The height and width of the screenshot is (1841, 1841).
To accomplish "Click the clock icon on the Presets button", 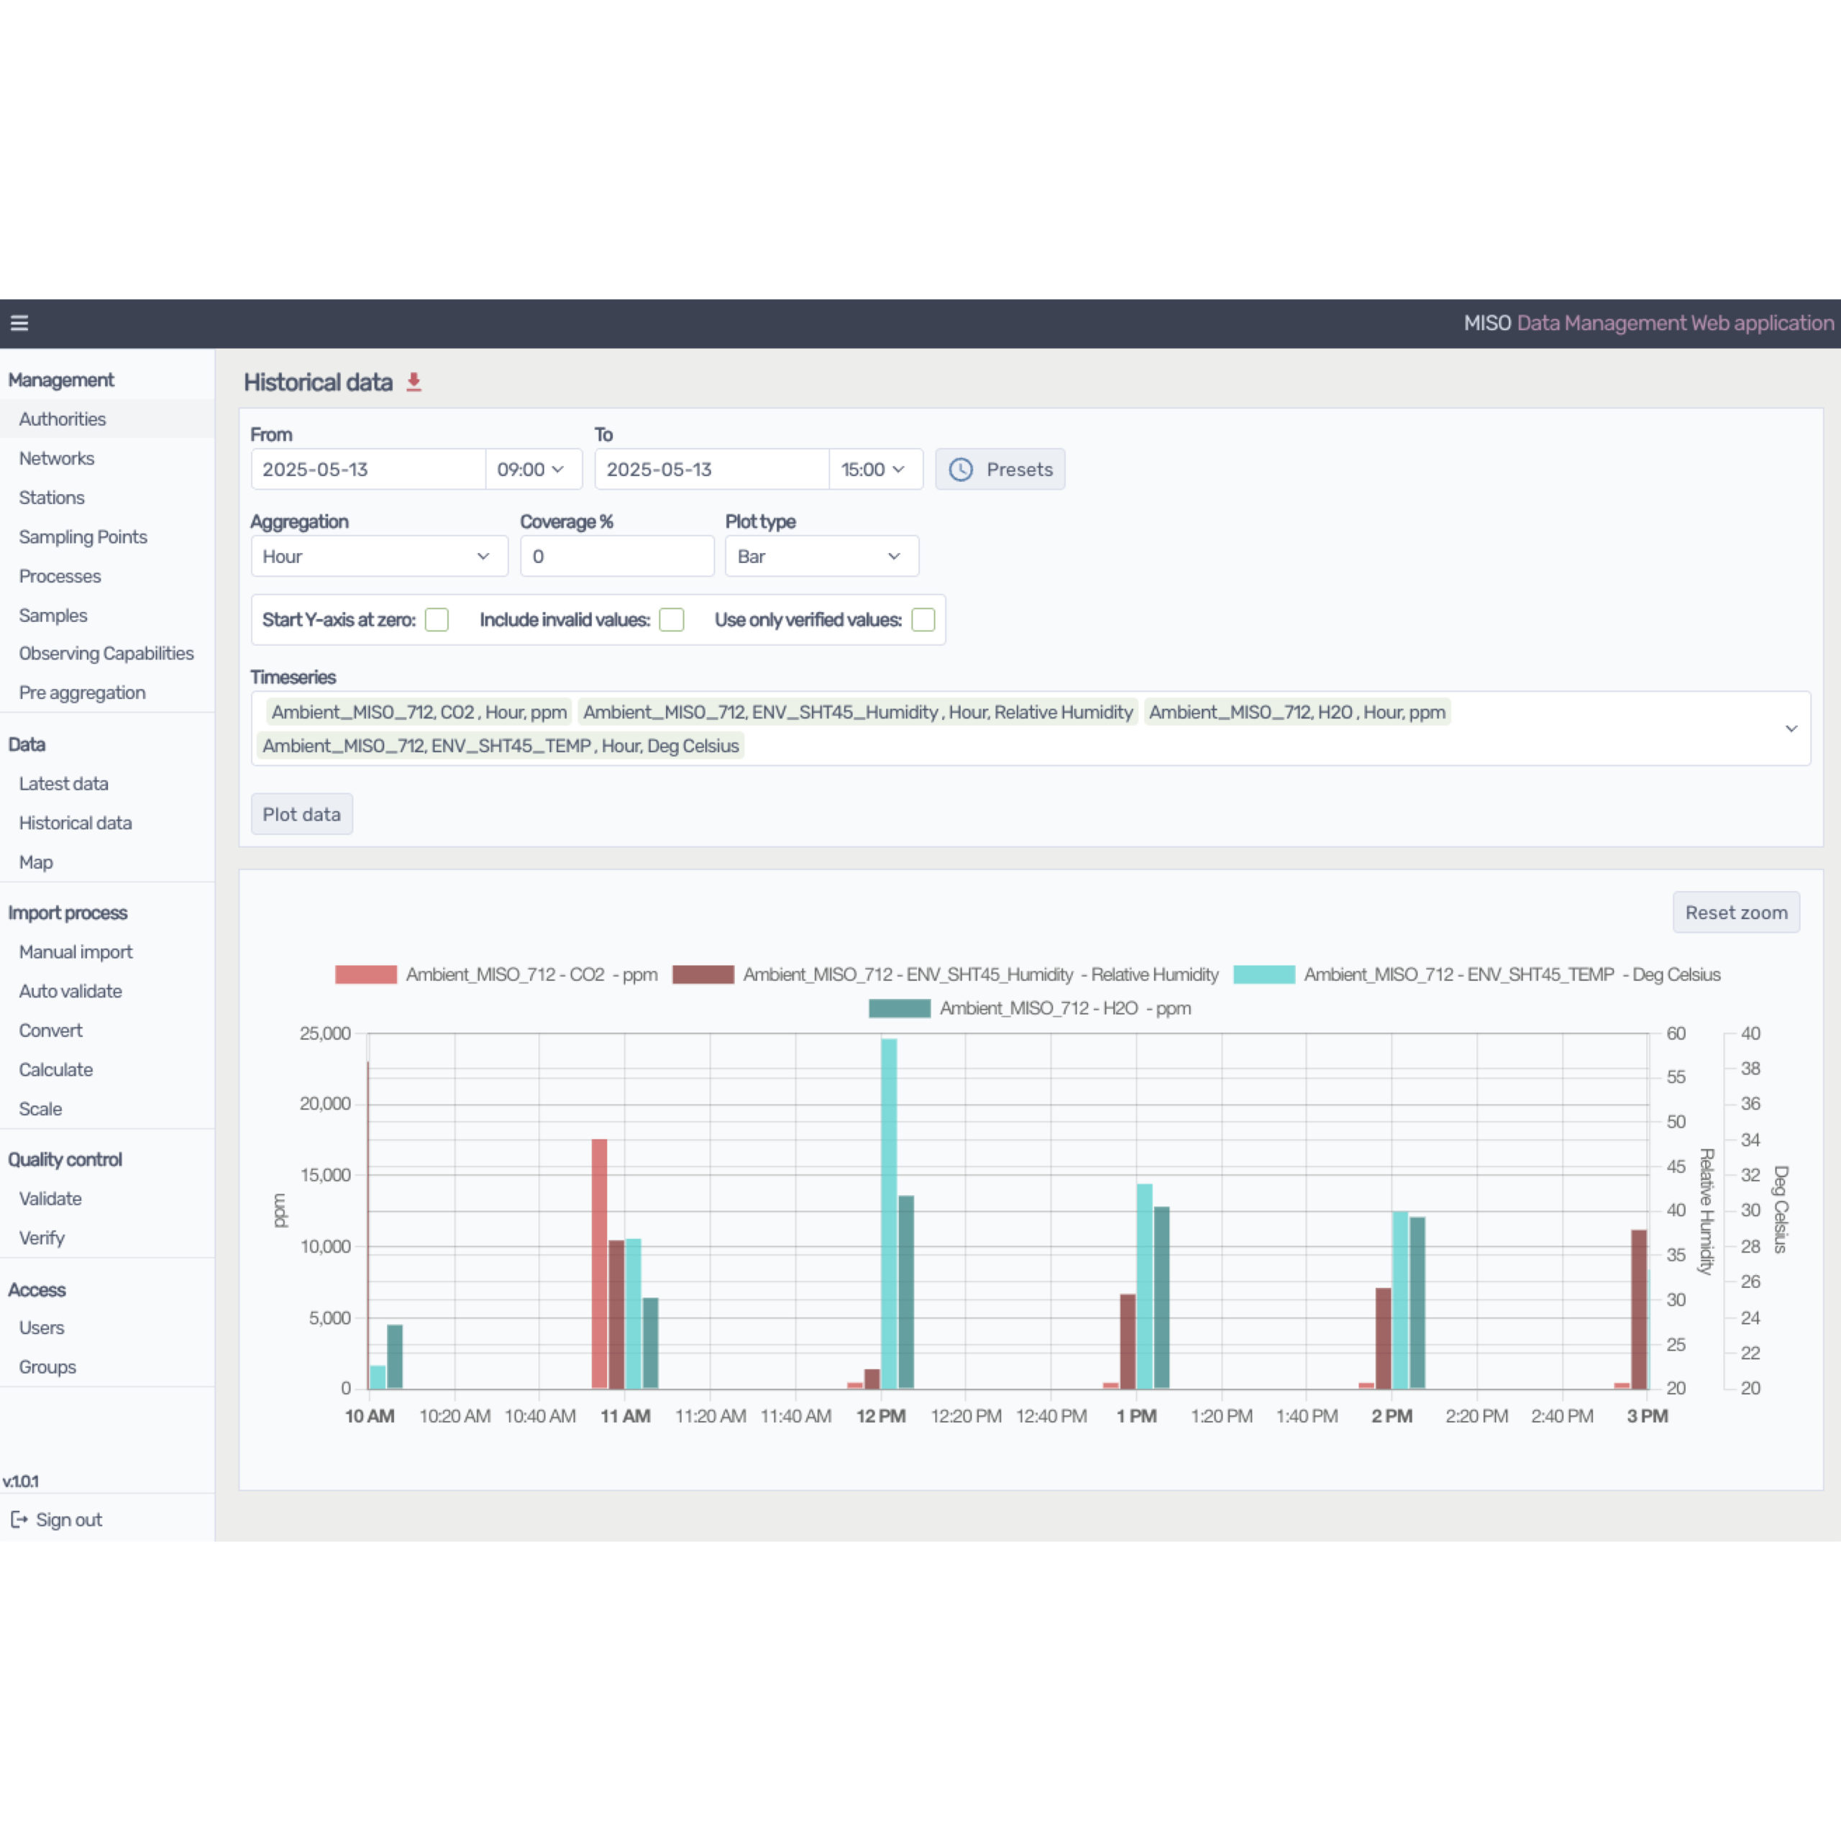I will (x=961, y=469).
